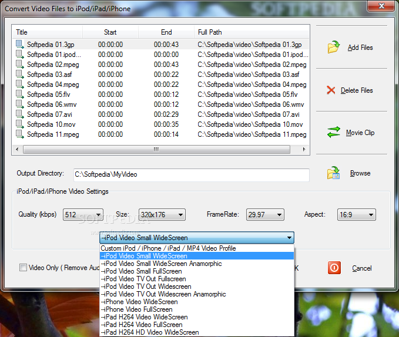Select iPod Video Small FullScreen option
399x337 pixels.
point(197,271)
